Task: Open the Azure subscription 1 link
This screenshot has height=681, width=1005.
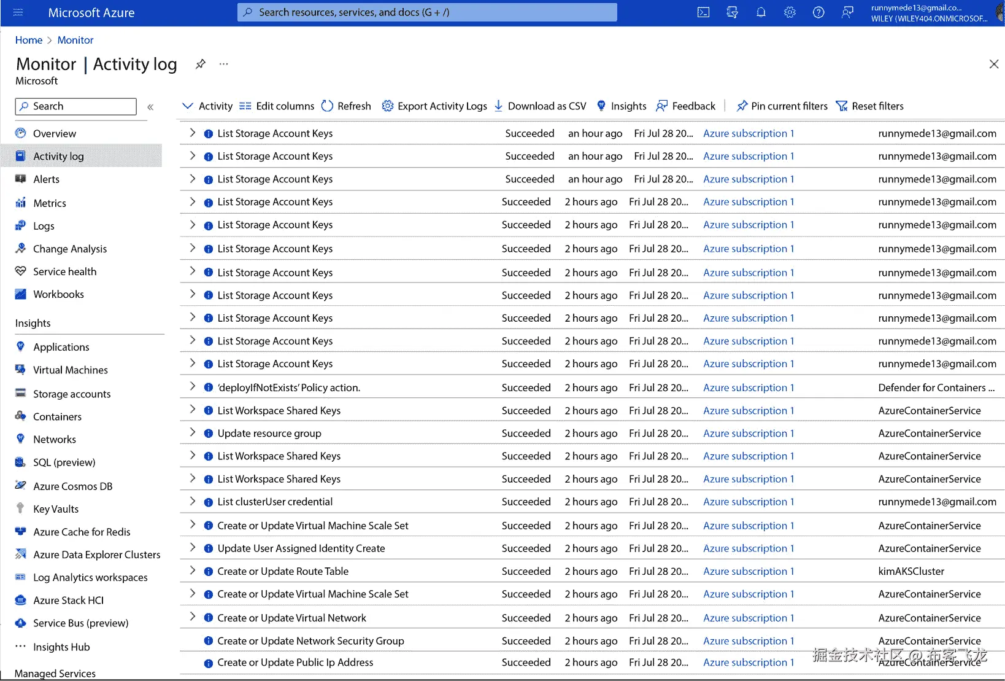Action: 749,133
